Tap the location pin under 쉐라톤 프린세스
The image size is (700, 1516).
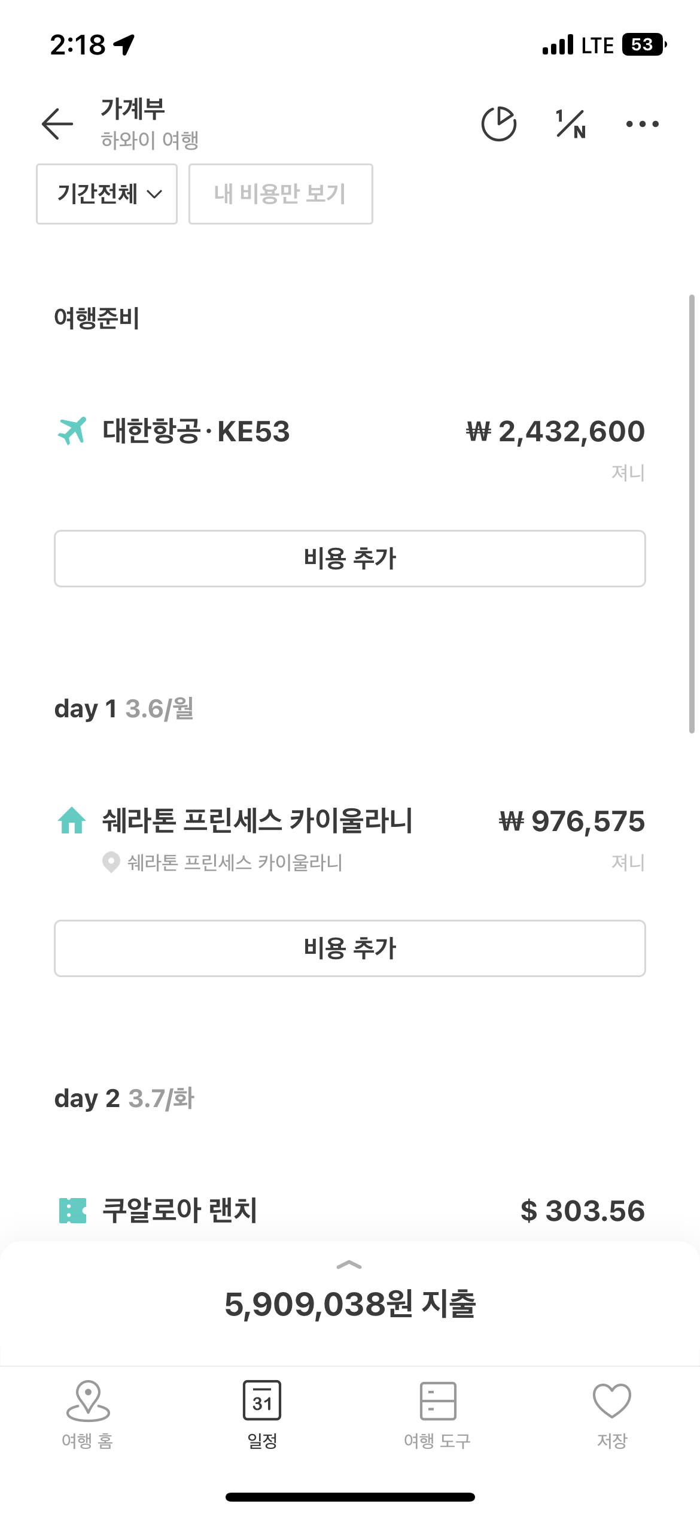(x=111, y=863)
